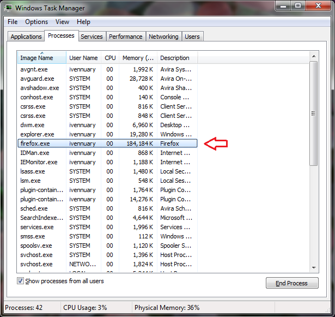The image size is (335, 317).
Task: Click the process list scrollbar thumb
Action: pos(313,113)
